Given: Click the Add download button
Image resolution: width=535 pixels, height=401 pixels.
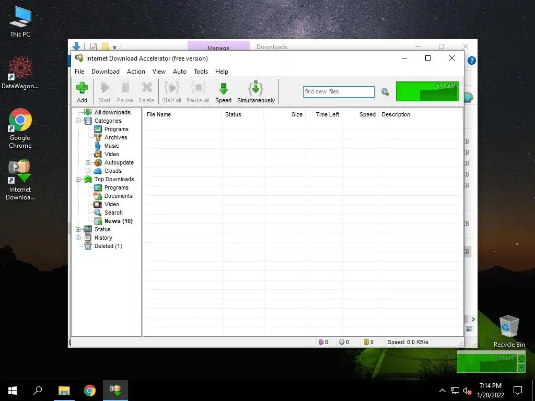Looking at the screenshot, I should (x=82, y=92).
